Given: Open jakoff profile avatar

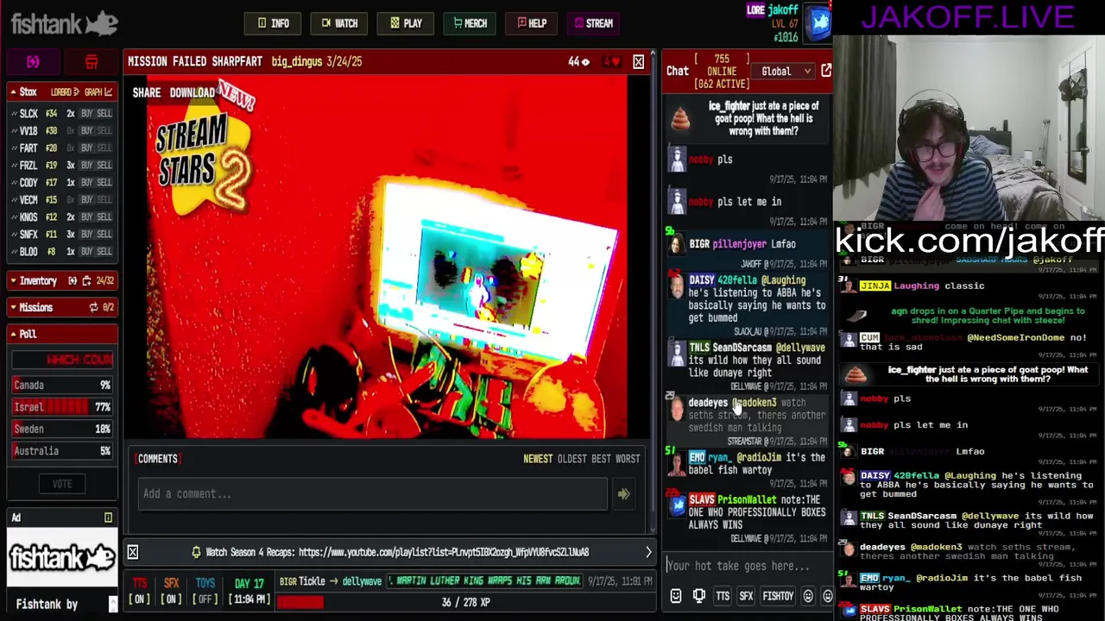Looking at the screenshot, I should point(817,22).
